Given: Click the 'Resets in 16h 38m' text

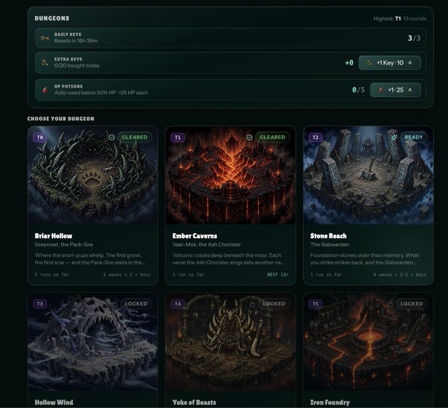Looking at the screenshot, I should coord(76,41).
